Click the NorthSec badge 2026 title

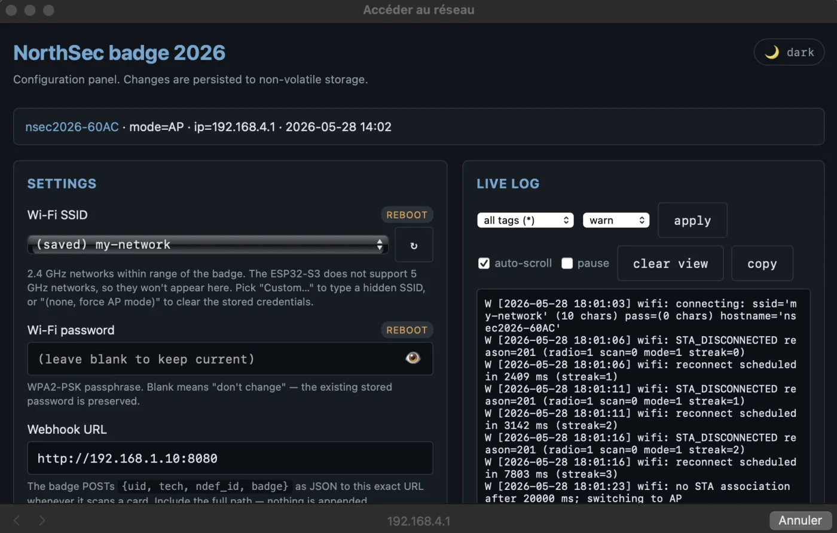(120, 53)
